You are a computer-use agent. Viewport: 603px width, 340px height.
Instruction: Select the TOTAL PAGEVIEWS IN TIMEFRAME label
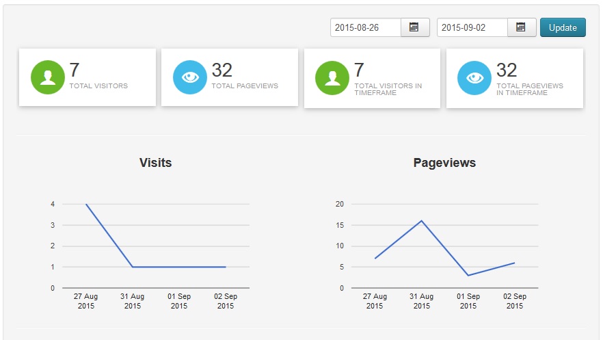(x=530, y=89)
